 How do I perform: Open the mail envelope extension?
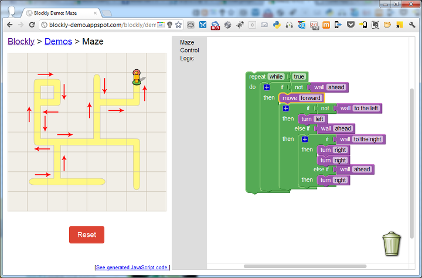pos(264,25)
